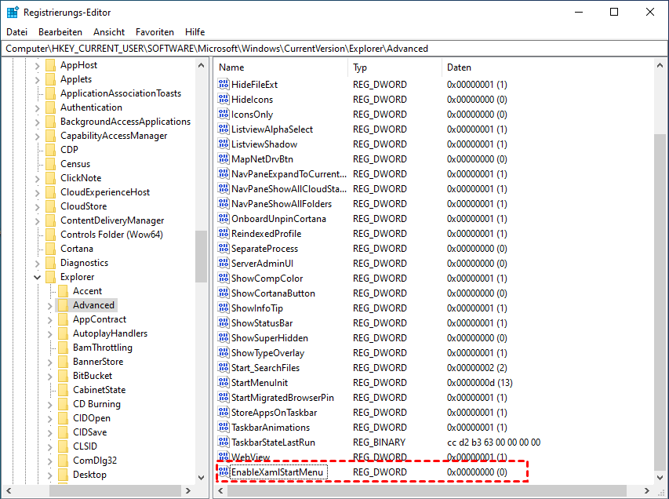The width and height of the screenshot is (669, 499).
Task: Click the tree pane scroll down arrow
Action: click(201, 478)
